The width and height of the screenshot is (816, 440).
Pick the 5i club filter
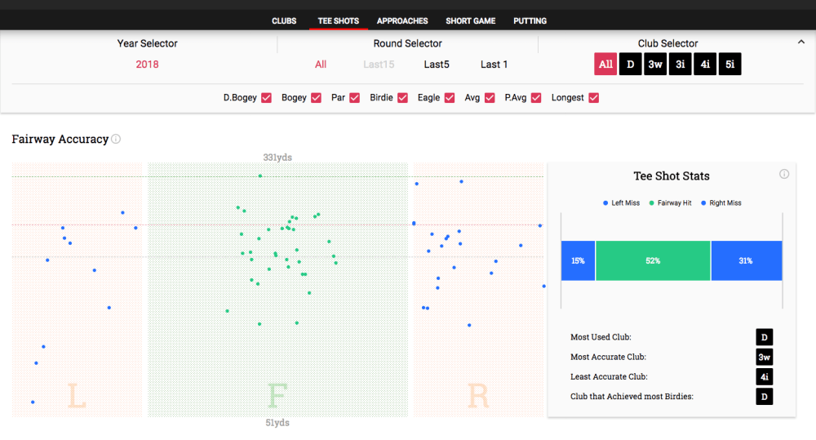[x=730, y=64]
